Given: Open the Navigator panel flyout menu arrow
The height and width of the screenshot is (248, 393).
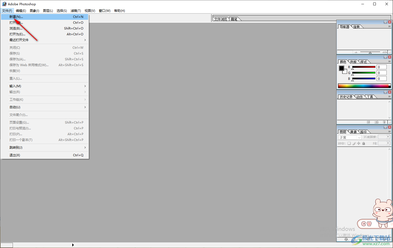Looking at the screenshot, I should click(389, 26).
